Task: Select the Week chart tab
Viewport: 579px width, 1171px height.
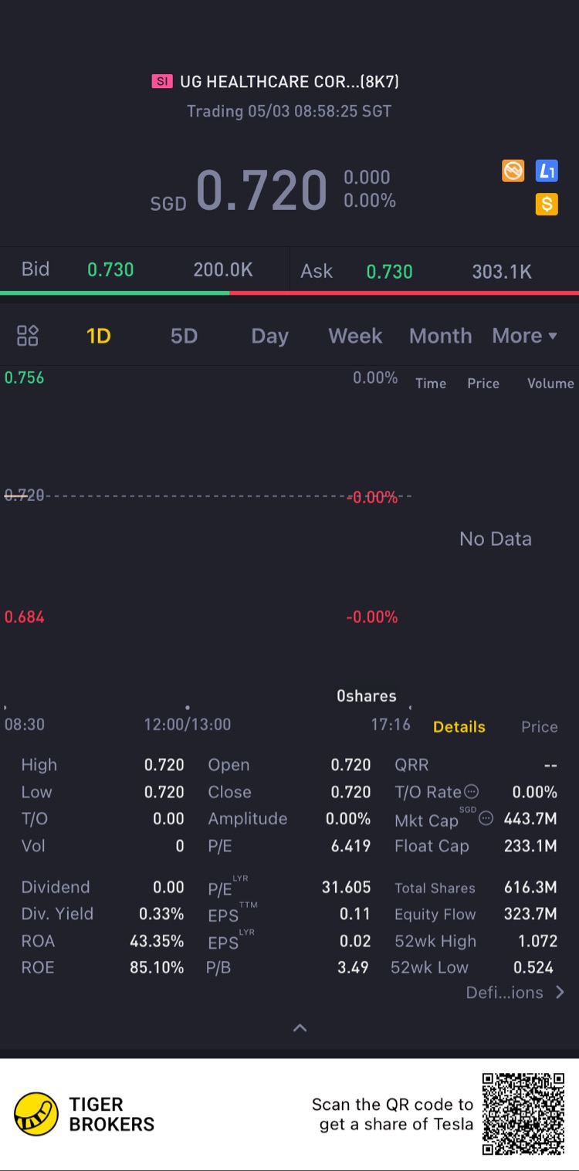Action: (355, 336)
